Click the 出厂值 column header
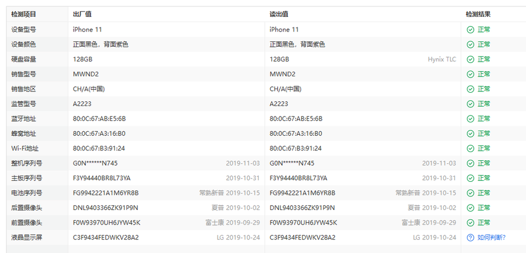Image resolution: width=526 pixels, height=253 pixels. 82,15
